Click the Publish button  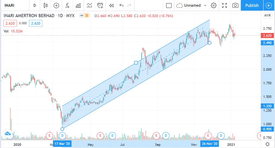point(252,5)
